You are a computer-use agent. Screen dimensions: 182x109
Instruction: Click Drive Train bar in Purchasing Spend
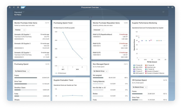tap(26, 84)
